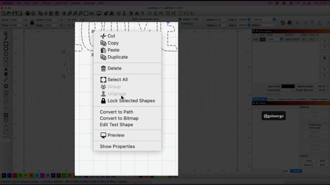
Task: Click Create new from layer button
Action: (x=314, y=126)
